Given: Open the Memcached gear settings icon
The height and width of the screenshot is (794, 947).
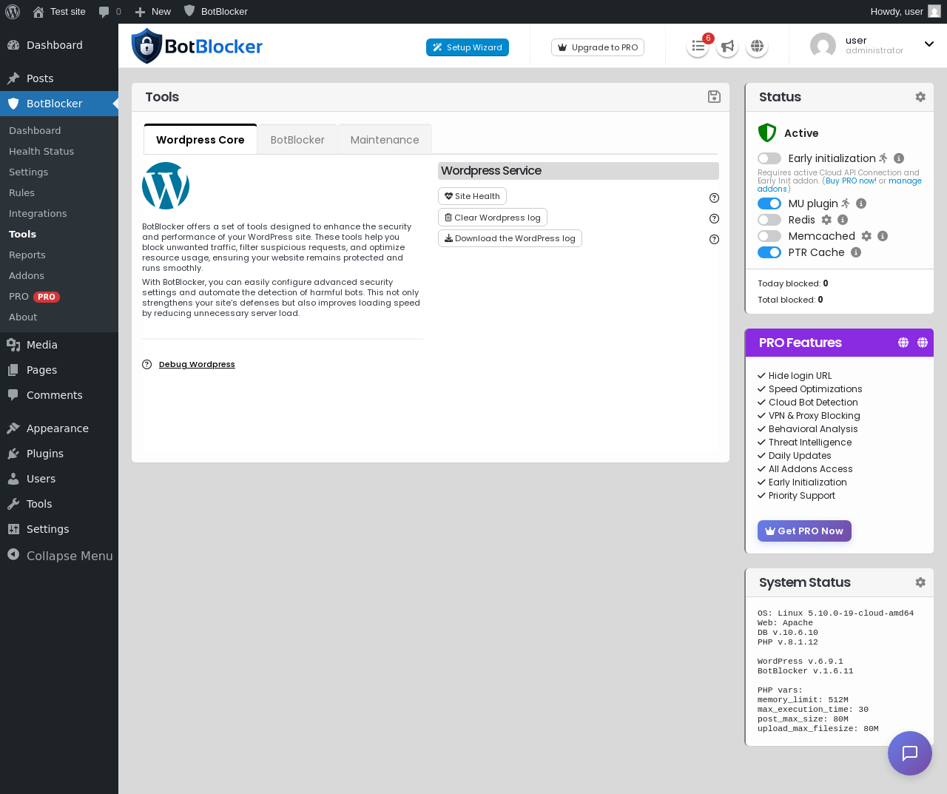Looking at the screenshot, I should click(866, 236).
